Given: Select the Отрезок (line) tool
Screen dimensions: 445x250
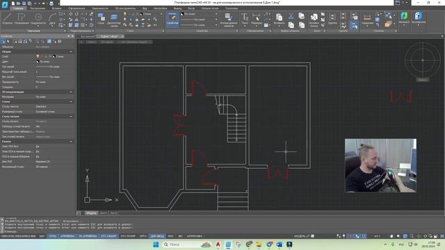Looking at the screenshot, I should tap(7, 19).
